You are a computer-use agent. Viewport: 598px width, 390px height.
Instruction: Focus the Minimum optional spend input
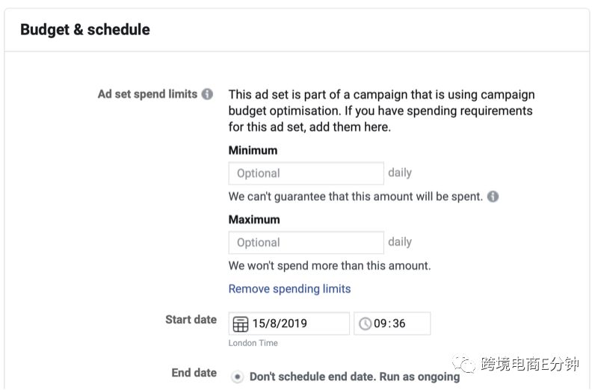[306, 173]
